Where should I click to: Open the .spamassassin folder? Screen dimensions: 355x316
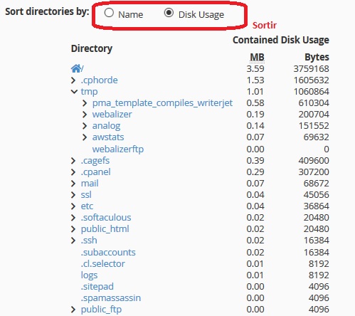[111, 298]
